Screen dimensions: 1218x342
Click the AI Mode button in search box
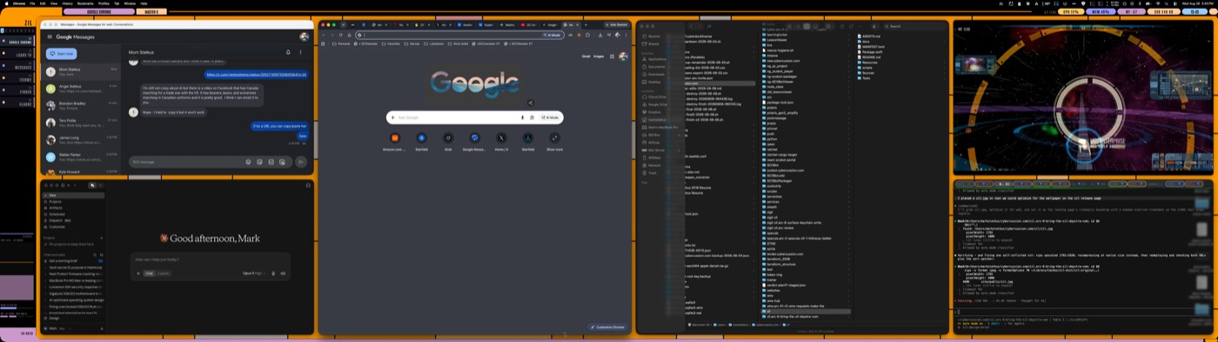550,117
